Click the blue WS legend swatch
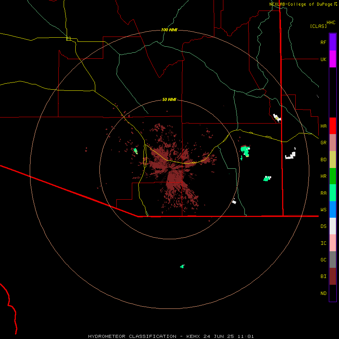339x339 pixels. [333, 209]
